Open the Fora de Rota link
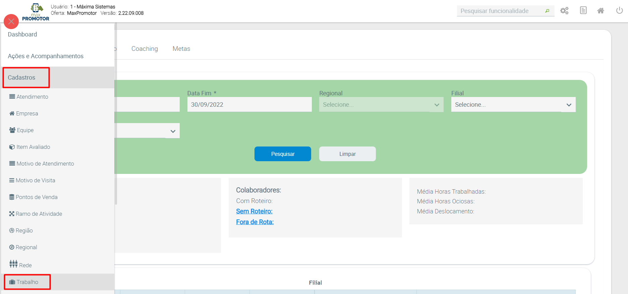The width and height of the screenshot is (628, 294). (x=255, y=222)
